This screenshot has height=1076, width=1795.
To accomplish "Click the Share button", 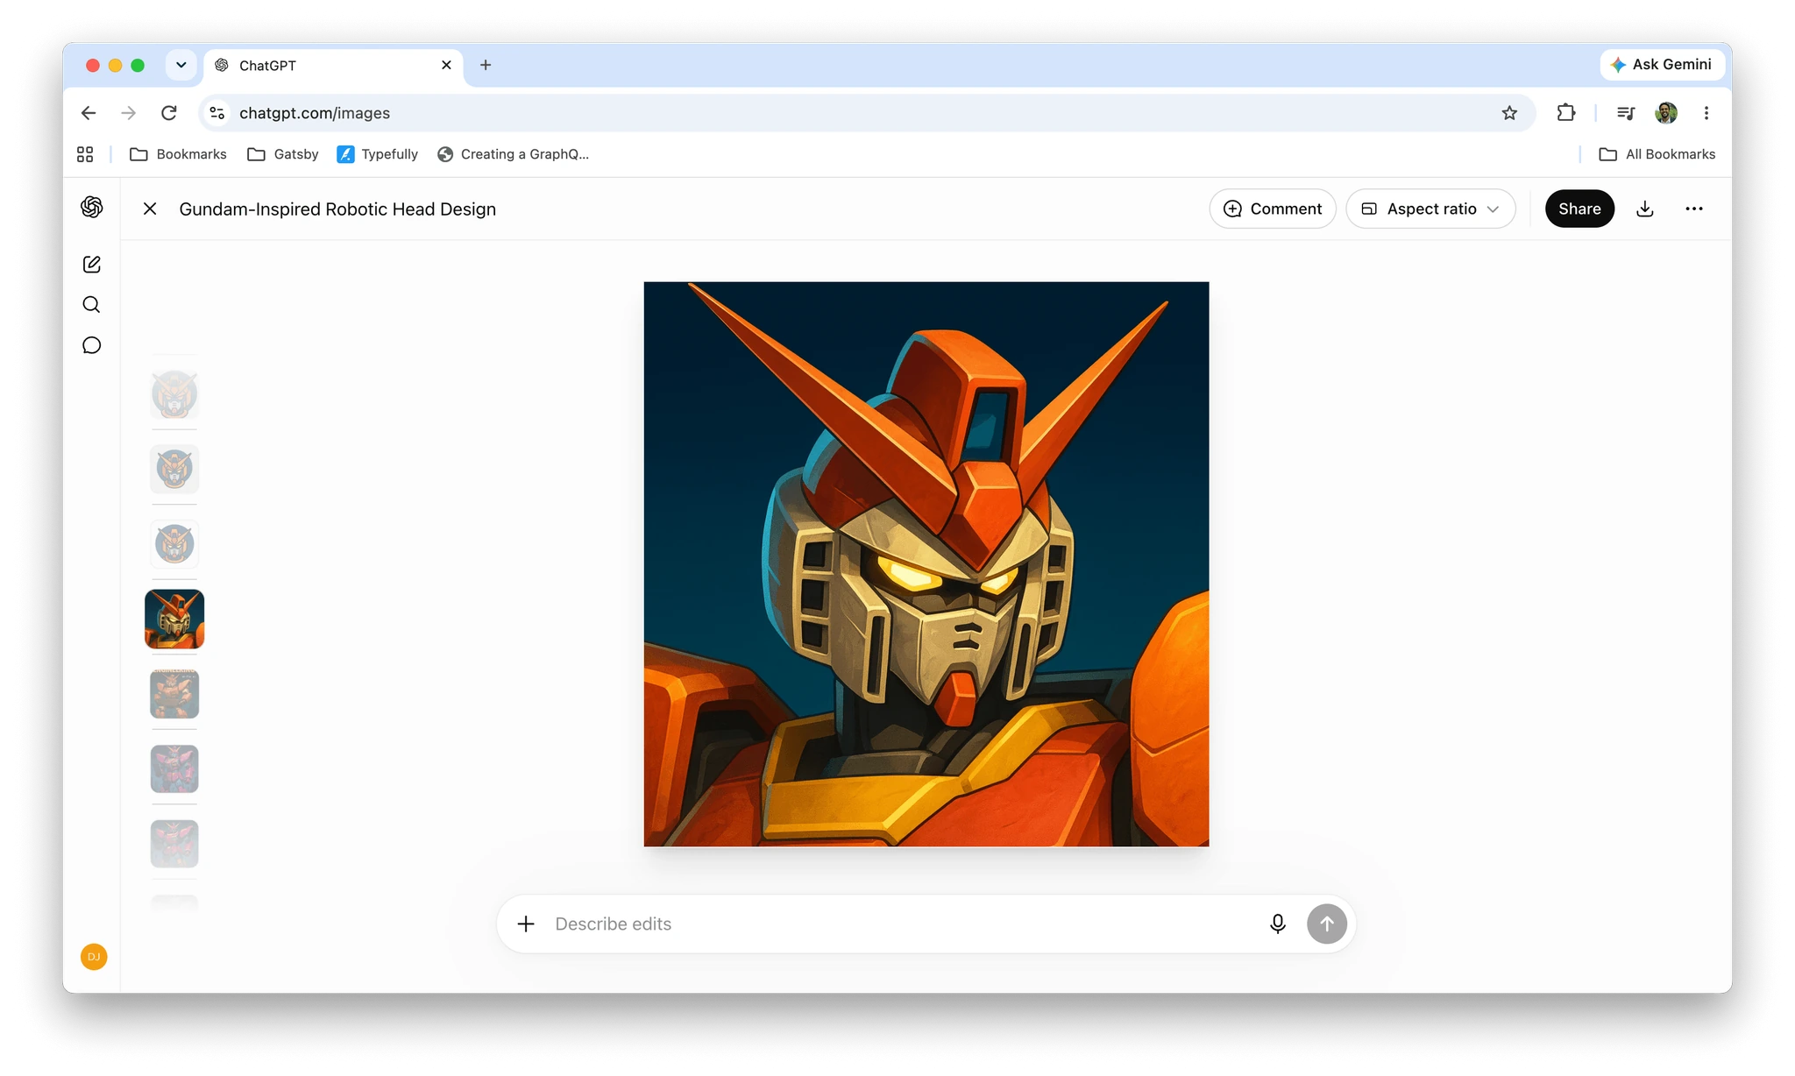I will point(1579,209).
